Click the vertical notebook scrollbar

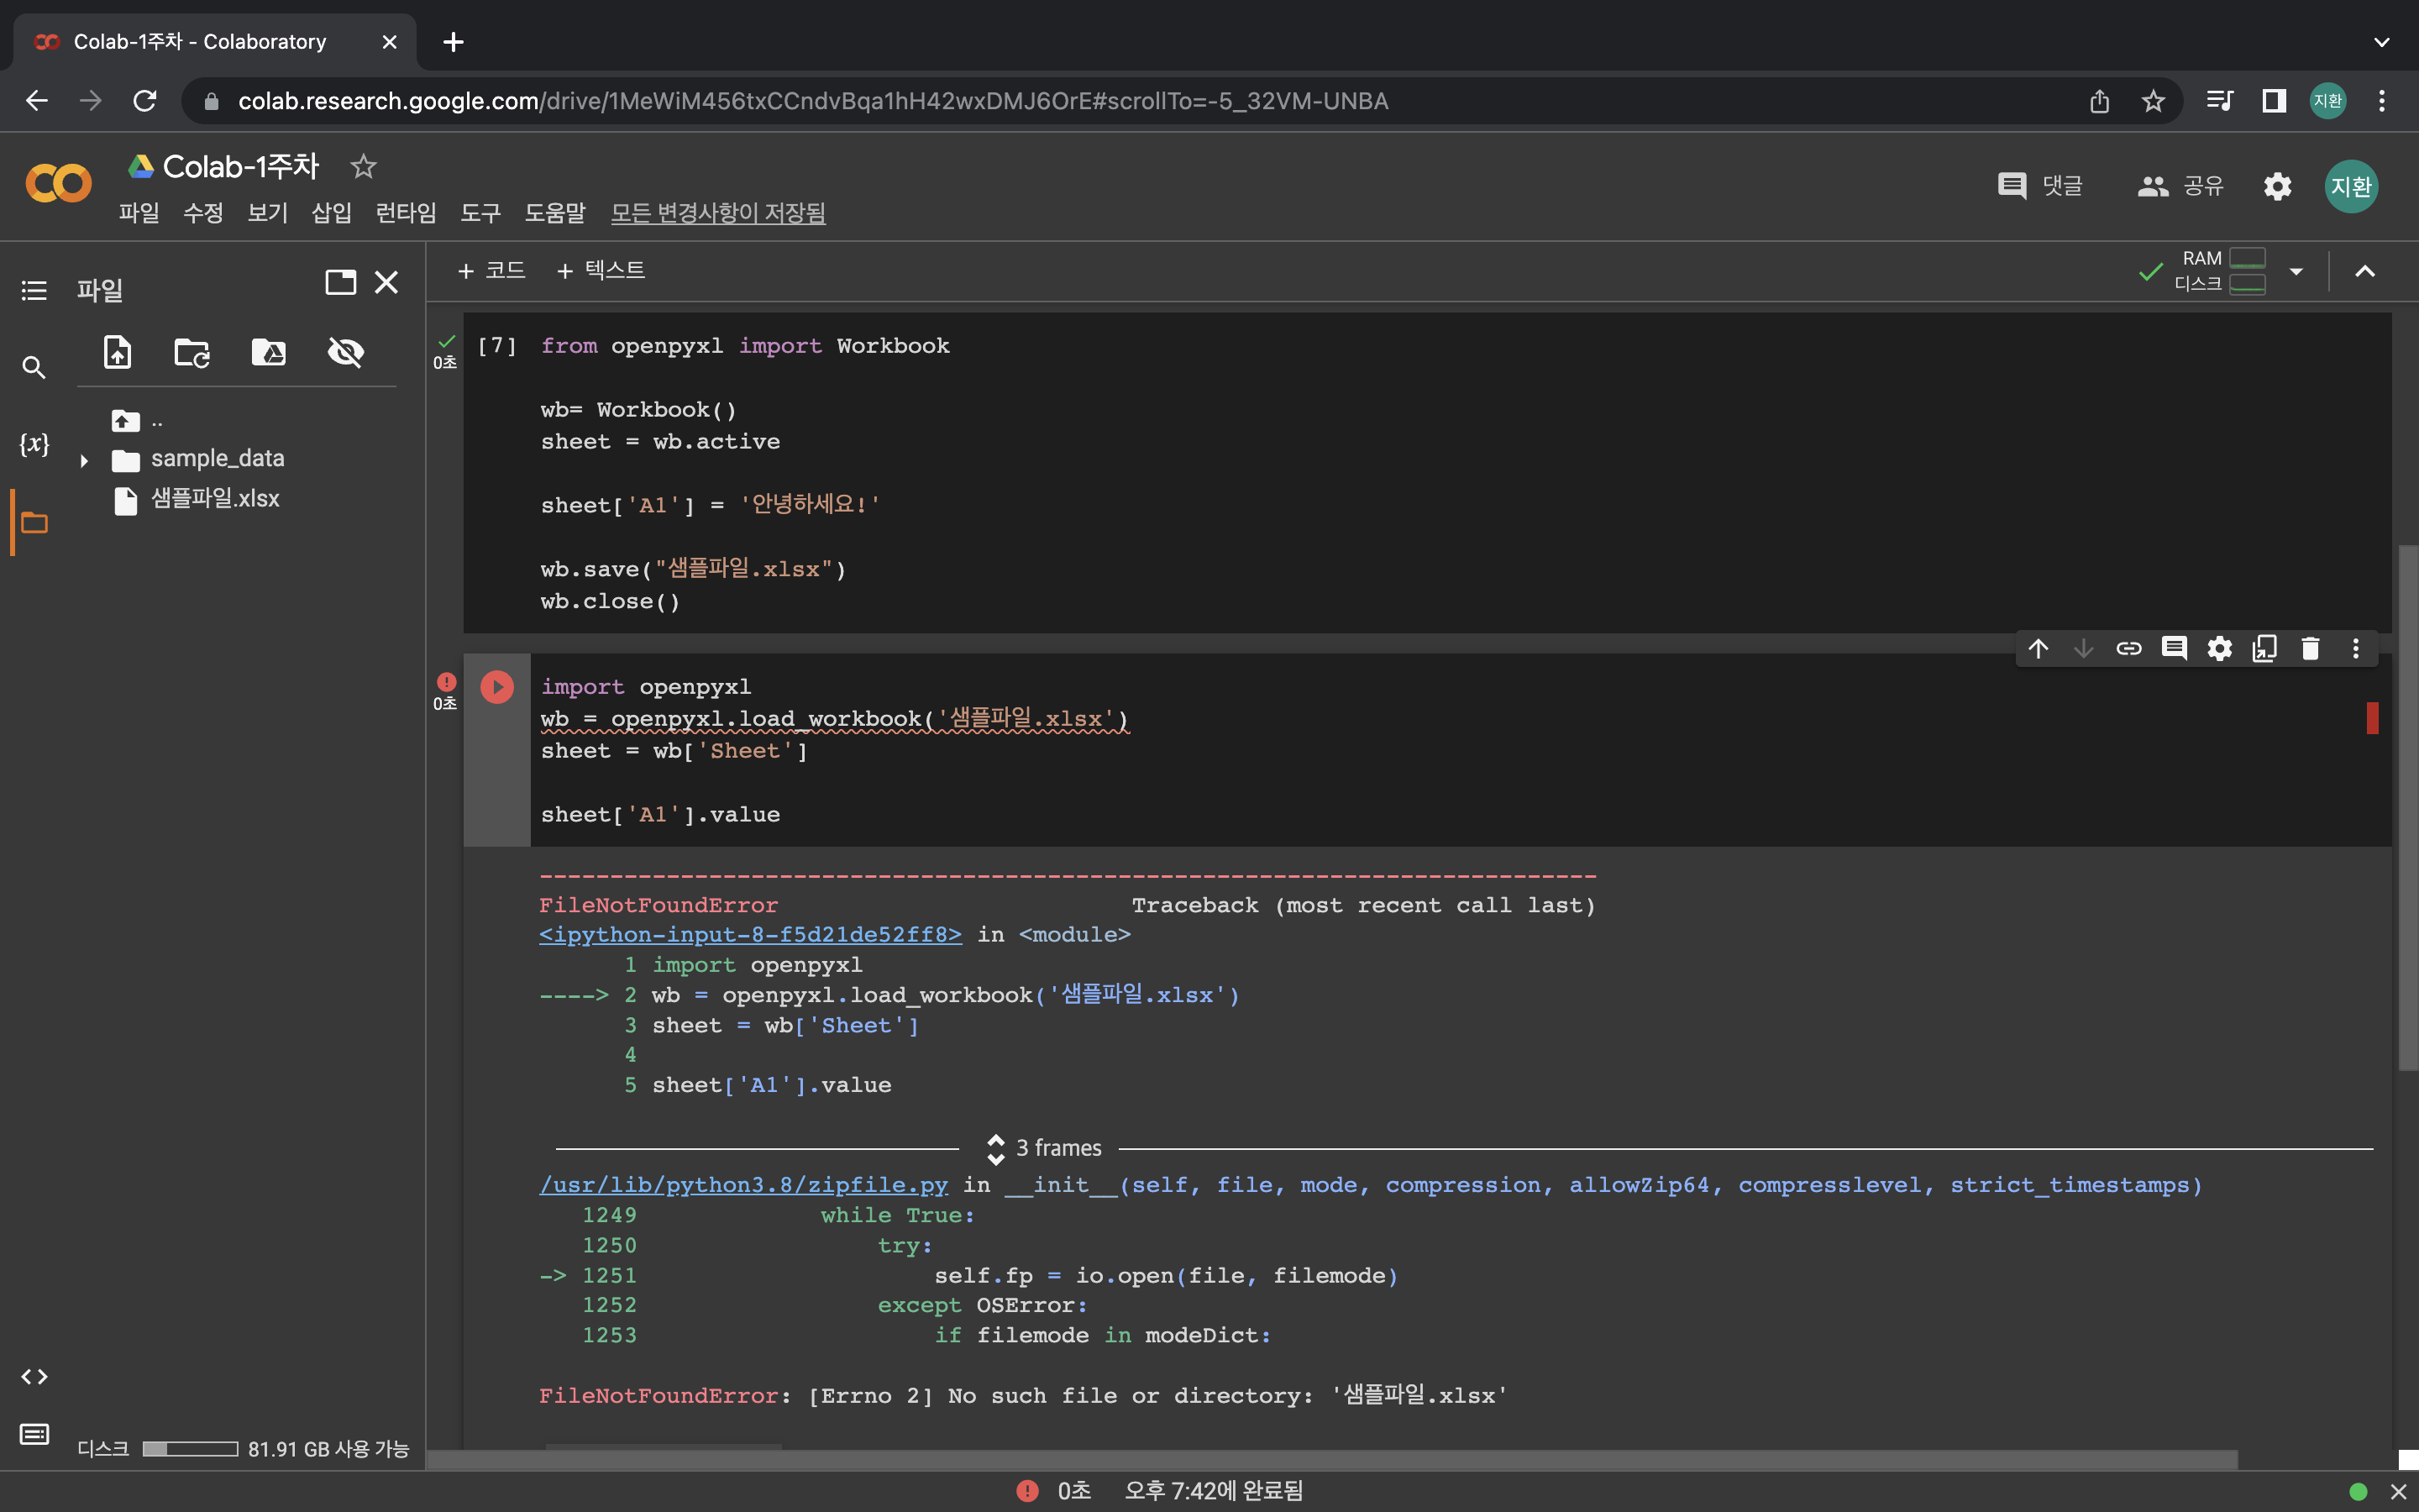(x=2407, y=808)
